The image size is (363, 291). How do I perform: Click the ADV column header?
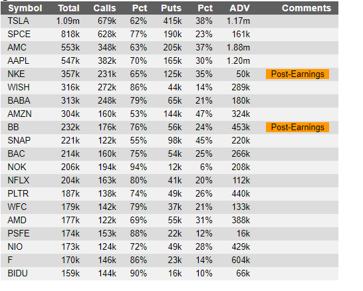click(x=239, y=9)
